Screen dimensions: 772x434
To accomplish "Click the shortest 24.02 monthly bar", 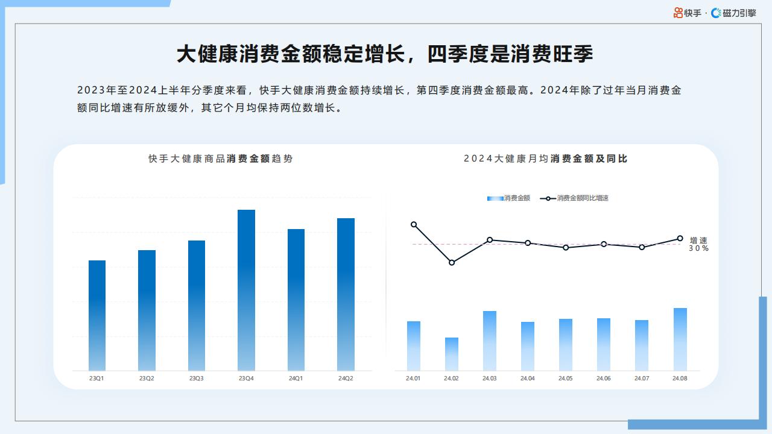I will click(x=452, y=354).
